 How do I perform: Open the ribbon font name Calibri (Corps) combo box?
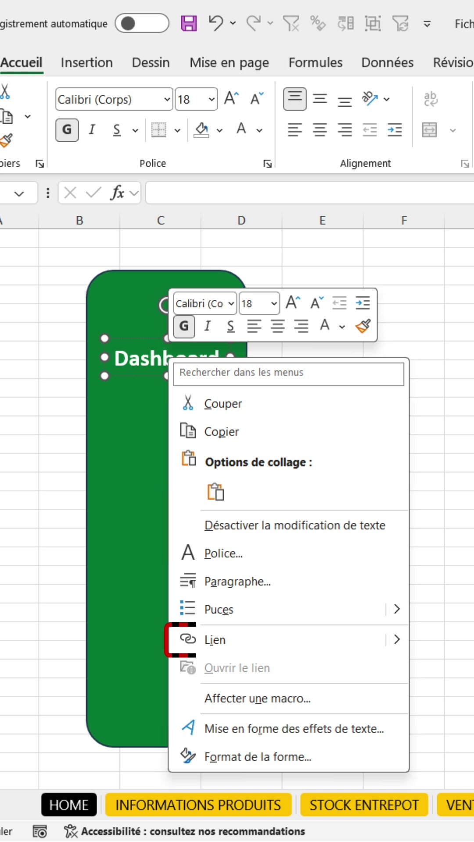pyautogui.click(x=114, y=100)
